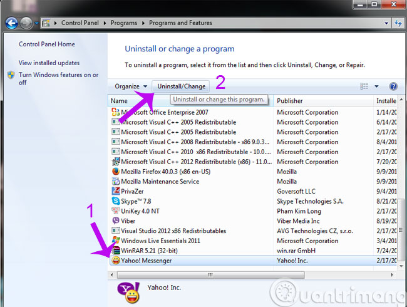Screen dimensions: 407x307
Task: Click the Mozilla Firefox 40.0.3 icon
Action: (x=115, y=172)
